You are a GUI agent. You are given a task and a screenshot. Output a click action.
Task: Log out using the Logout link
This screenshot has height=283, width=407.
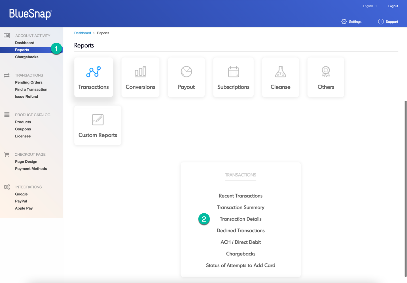[x=393, y=6]
